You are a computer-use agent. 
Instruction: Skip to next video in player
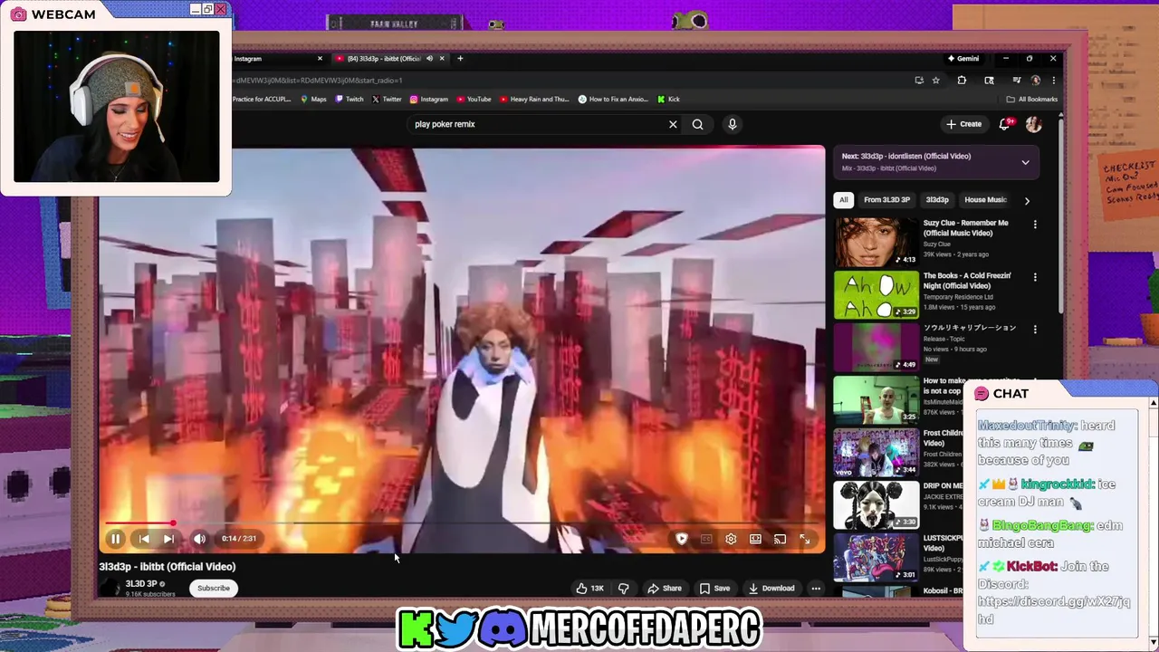click(x=168, y=539)
